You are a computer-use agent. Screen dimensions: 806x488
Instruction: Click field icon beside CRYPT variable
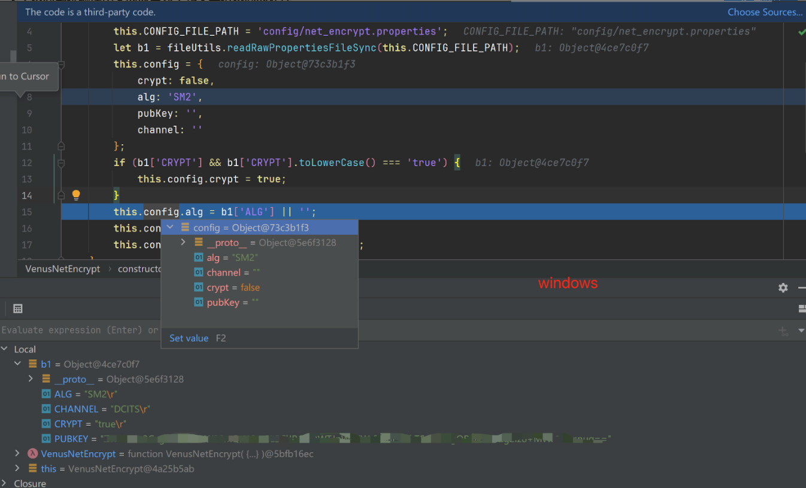click(x=46, y=424)
